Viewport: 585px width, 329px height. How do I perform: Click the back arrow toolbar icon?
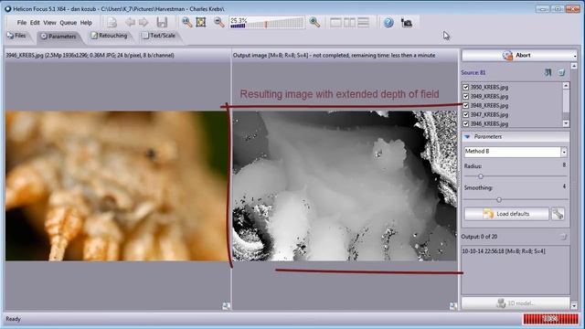130,22
